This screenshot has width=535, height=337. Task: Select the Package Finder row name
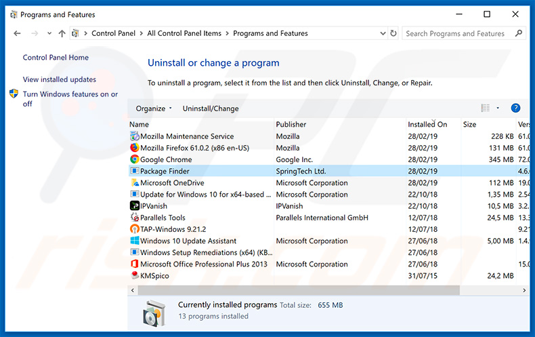[165, 171]
